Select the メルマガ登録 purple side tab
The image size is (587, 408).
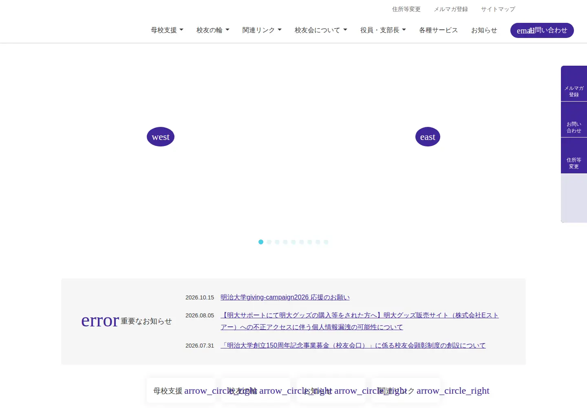click(574, 84)
